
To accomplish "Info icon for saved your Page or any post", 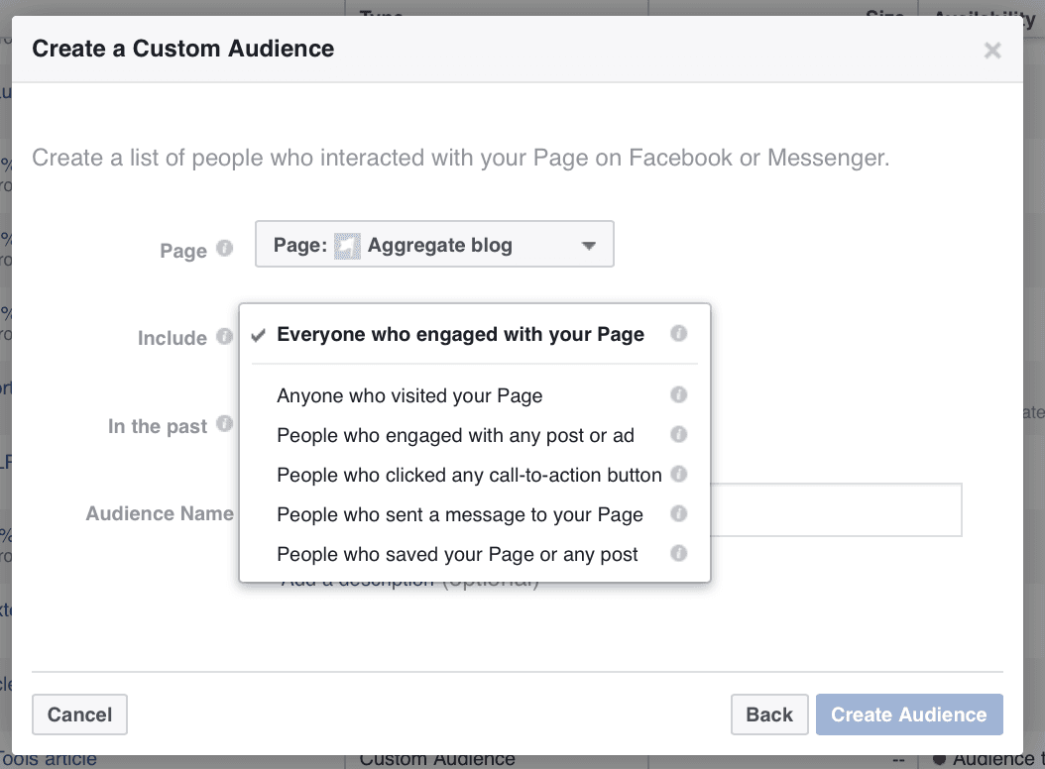I will click(678, 553).
